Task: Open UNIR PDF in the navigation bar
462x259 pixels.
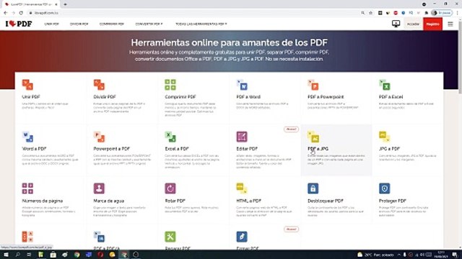Action: pyautogui.click(x=51, y=24)
